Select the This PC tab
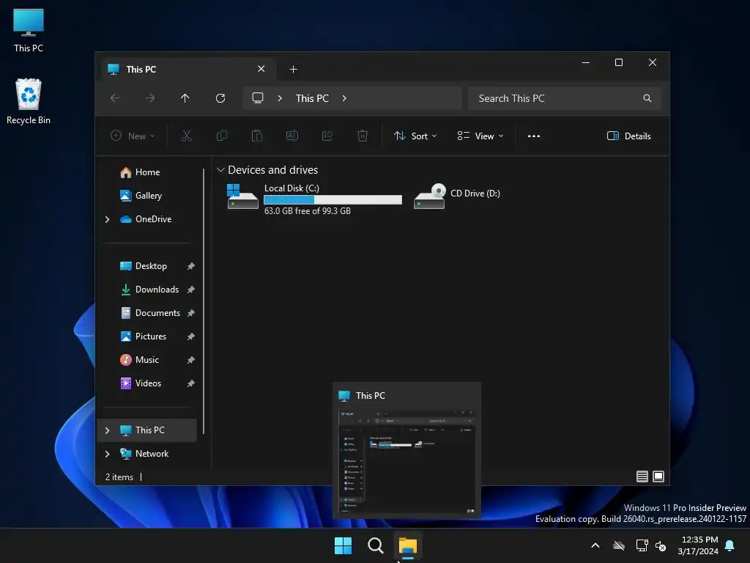 pos(188,70)
